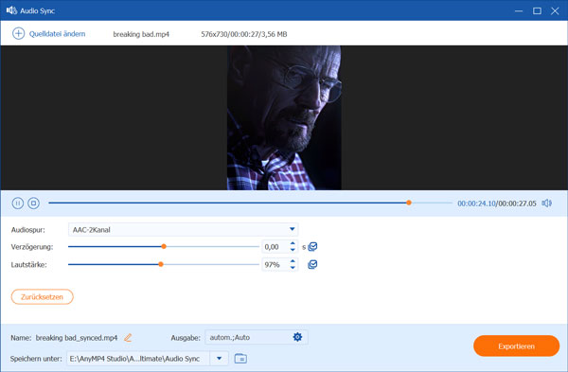The height and width of the screenshot is (372, 568).
Task: Click the Quelldatei ändern link
Action: tap(57, 34)
